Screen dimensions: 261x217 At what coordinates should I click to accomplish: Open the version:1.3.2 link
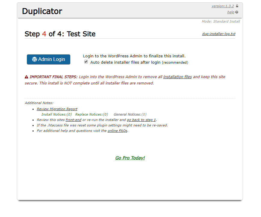(223, 6)
